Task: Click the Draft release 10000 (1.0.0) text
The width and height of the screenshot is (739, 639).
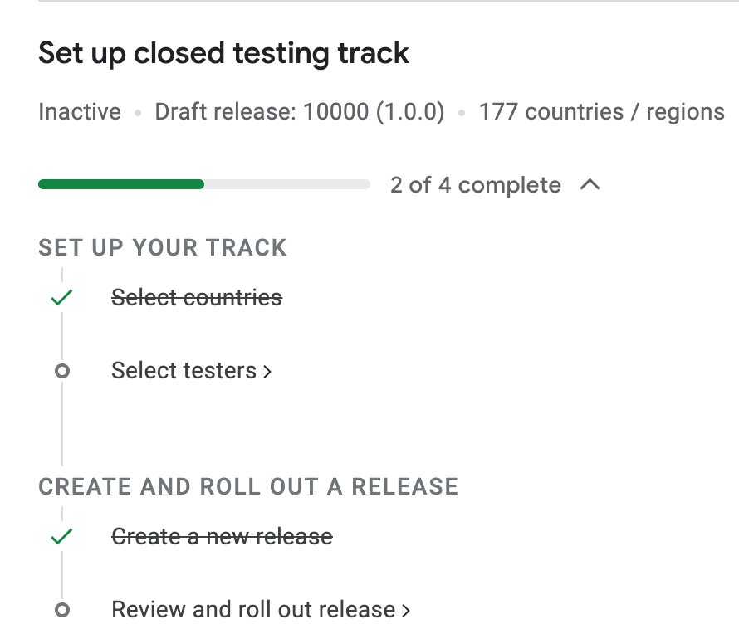Action: point(300,112)
